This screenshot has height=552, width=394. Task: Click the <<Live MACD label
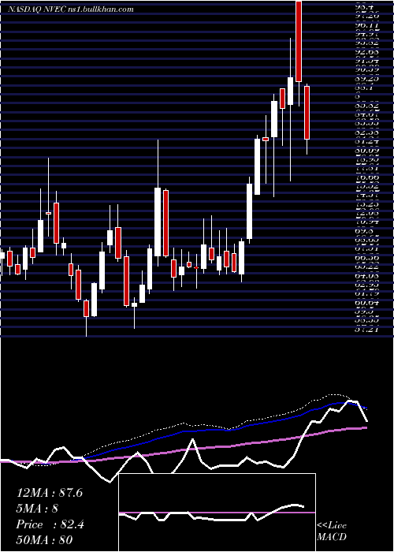coord(332,531)
